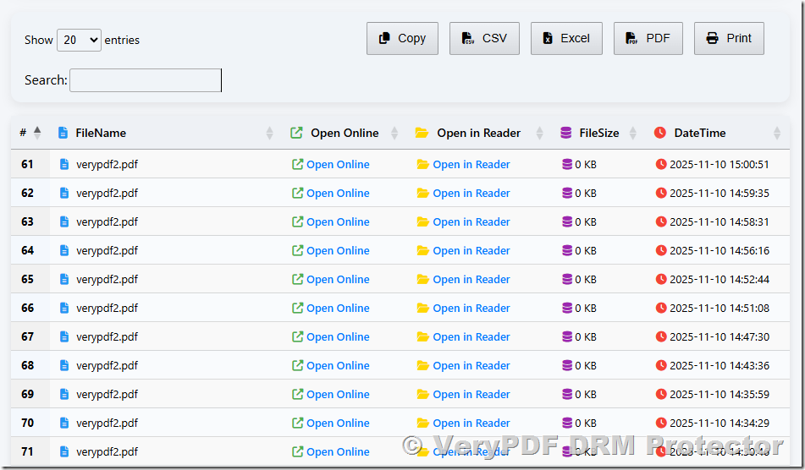Select timestamp 2025-11-10 14:43:36
The height and width of the screenshot is (470, 805).
tap(720, 365)
